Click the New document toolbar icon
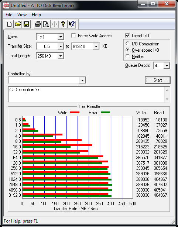This screenshot has width=178, height=227. click(x=9, y=24)
